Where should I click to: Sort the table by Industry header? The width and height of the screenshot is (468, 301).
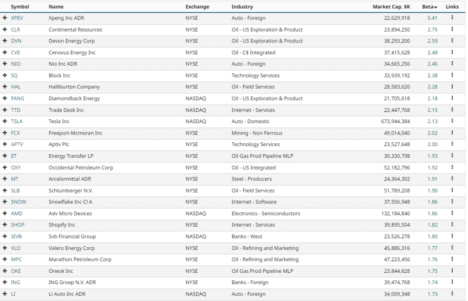click(x=242, y=6)
